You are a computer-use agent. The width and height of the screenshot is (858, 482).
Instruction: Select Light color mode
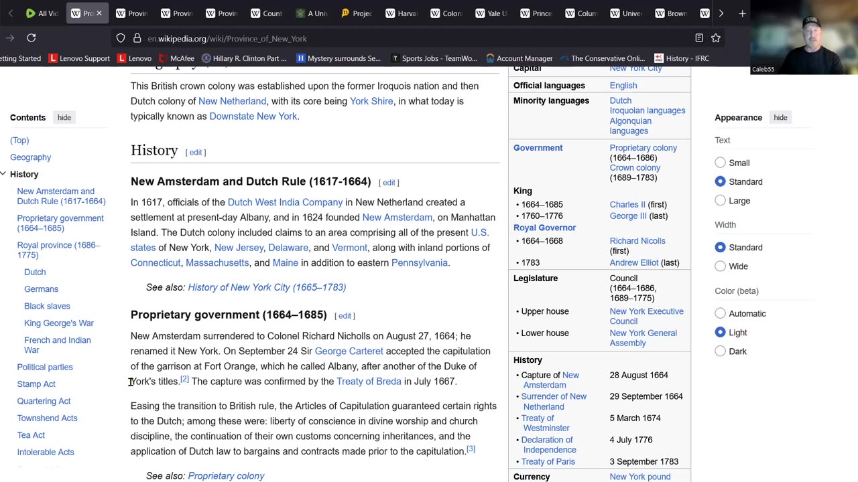point(720,332)
